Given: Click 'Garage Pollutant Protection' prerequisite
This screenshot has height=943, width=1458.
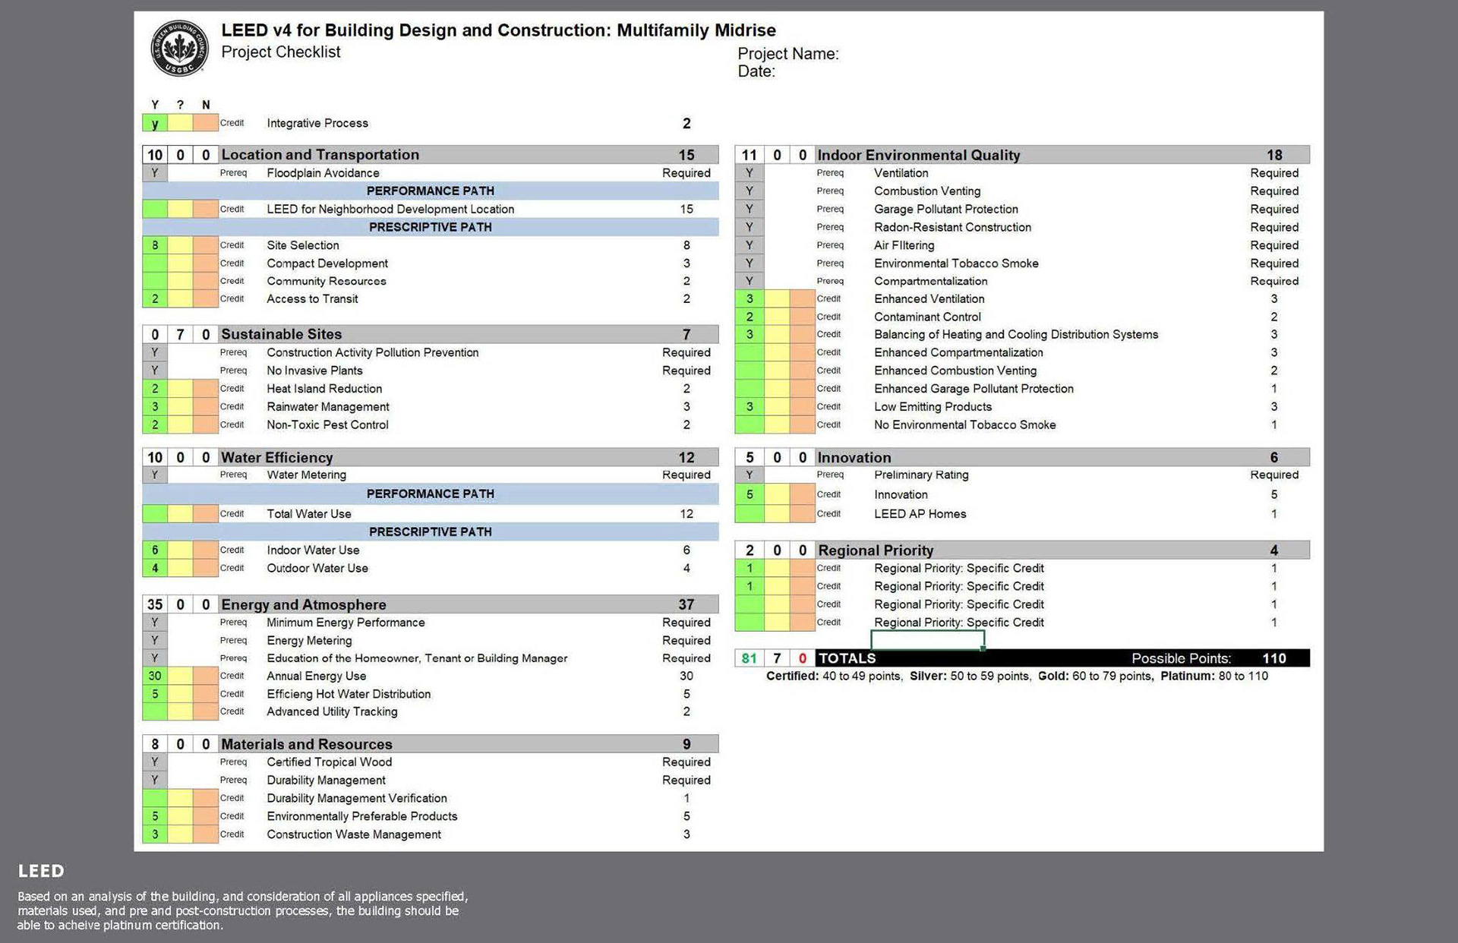Looking at the screenshot, I should tap(946, 209).
